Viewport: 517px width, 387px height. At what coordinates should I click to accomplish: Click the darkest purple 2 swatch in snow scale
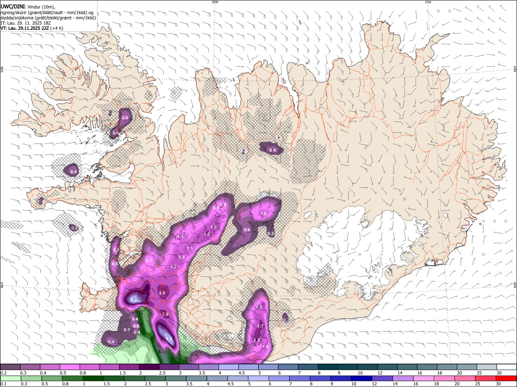(x=149, y=367)
